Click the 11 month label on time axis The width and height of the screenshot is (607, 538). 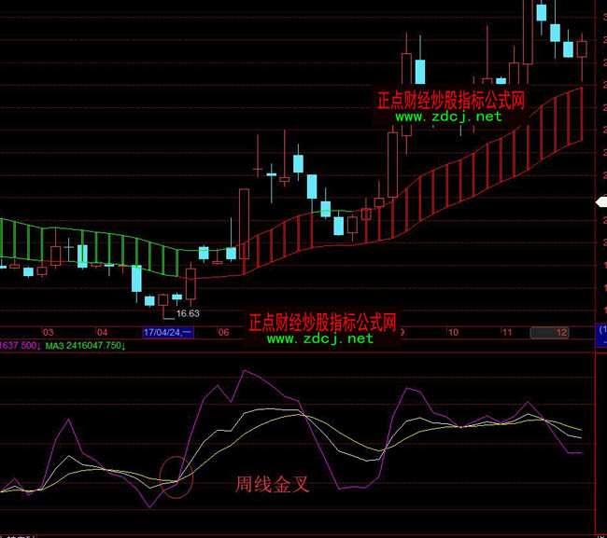[x=505, y=332]
